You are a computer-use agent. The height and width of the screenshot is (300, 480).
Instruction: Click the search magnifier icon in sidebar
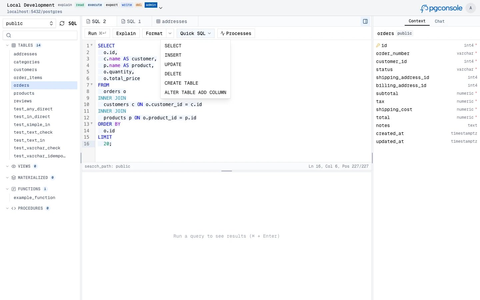click(x=9, y=35)
